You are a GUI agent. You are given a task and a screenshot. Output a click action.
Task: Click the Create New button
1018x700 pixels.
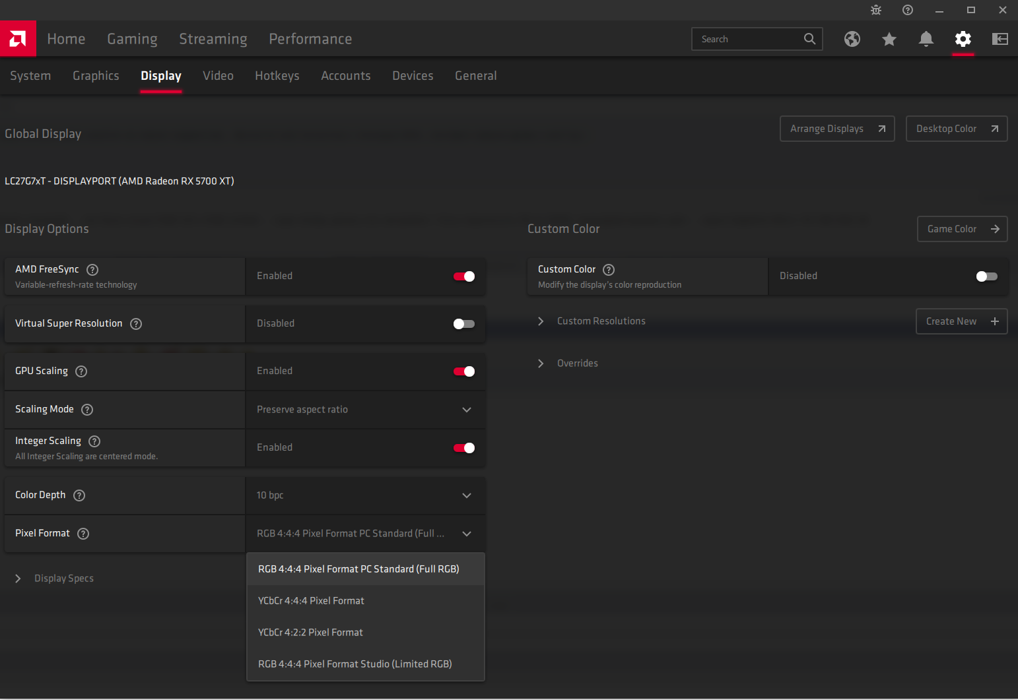click(961, 321)
